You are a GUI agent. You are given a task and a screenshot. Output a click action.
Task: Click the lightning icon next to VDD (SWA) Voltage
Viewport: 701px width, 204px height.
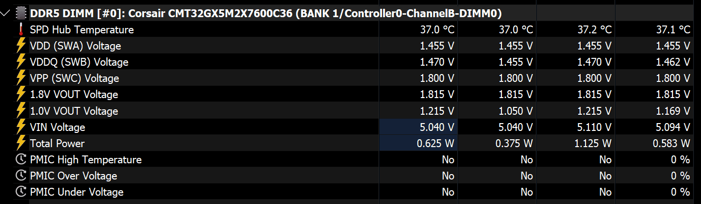point(21,46)
